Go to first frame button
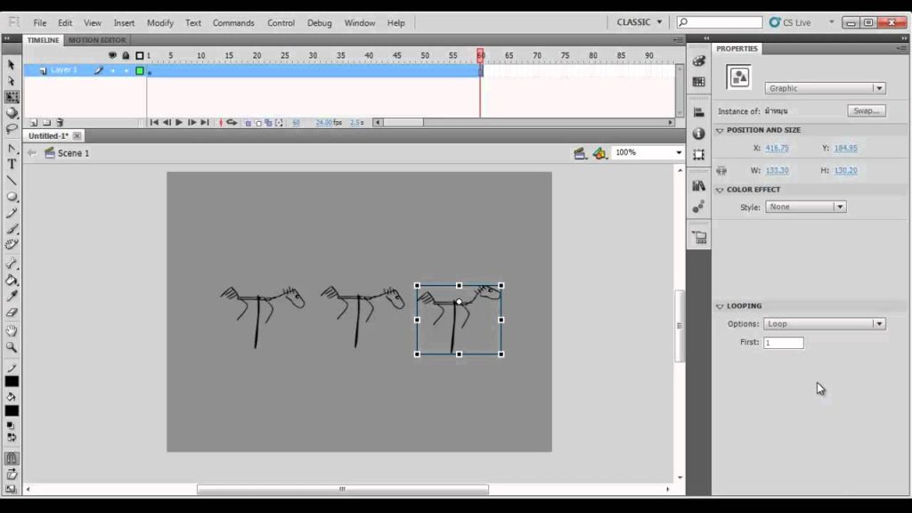This screenshot has width=912, height=513. coord(153,123)
